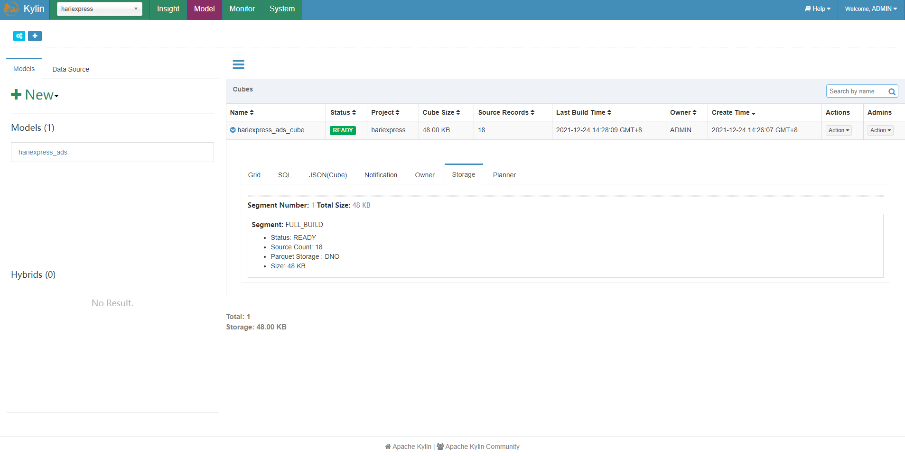Open the Actions column Action dropdown
Image resolution: width=905 pixels, height=456 pixels.
[839, 130]
